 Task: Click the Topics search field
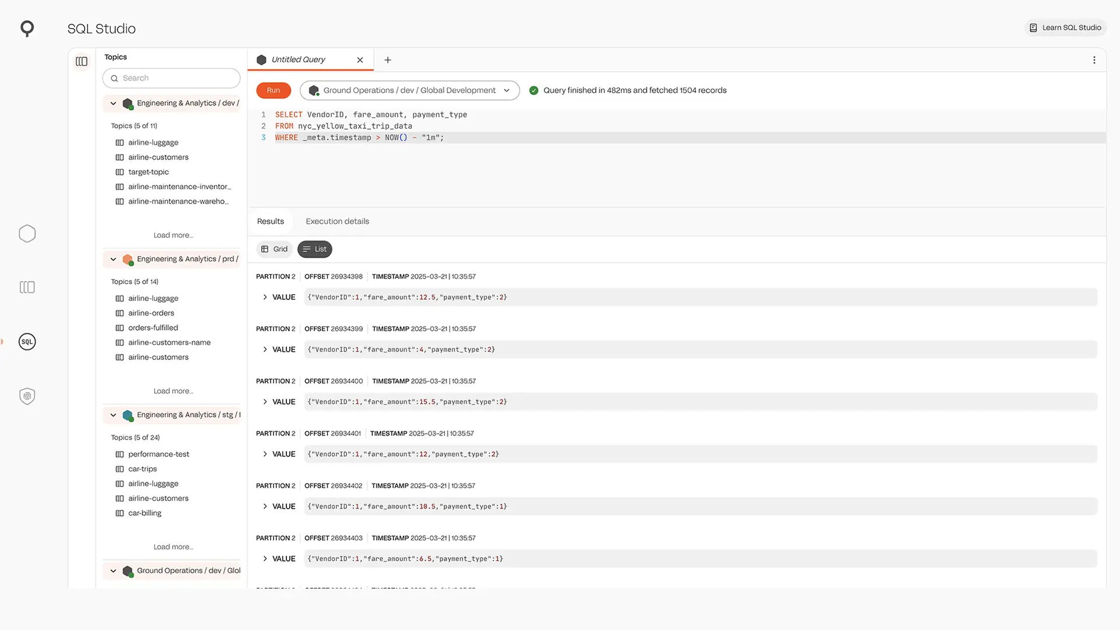coord(171,78)
